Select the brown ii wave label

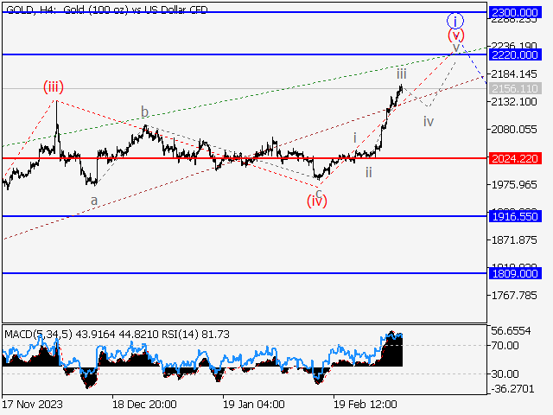[x=368, y=172]
